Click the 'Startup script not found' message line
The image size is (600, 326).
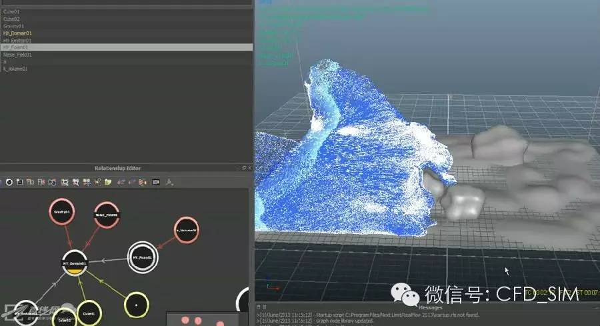tap(367, 315)
